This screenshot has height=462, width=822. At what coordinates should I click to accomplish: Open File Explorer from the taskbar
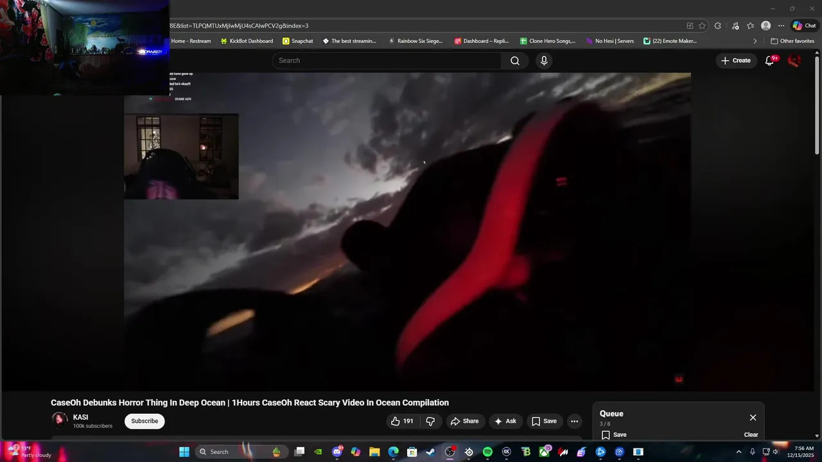click(x=374, y=452)
